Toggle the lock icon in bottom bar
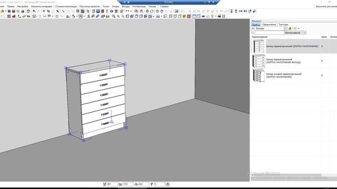 point(167,184)
